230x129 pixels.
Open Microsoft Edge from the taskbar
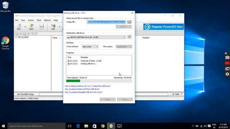click(x=78, y=126)
